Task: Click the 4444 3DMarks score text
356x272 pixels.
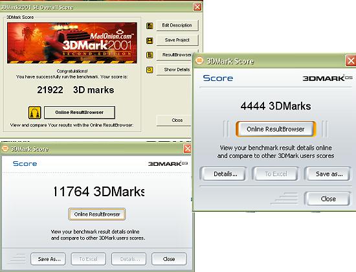Action: coord(276,106)
